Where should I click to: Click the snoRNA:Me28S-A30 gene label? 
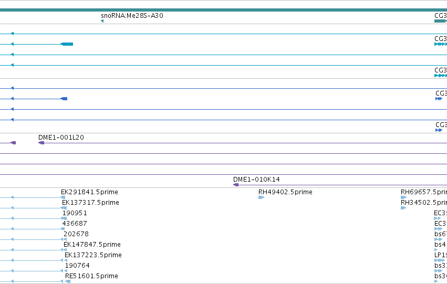pyautogui.click(x=132, y=16)
